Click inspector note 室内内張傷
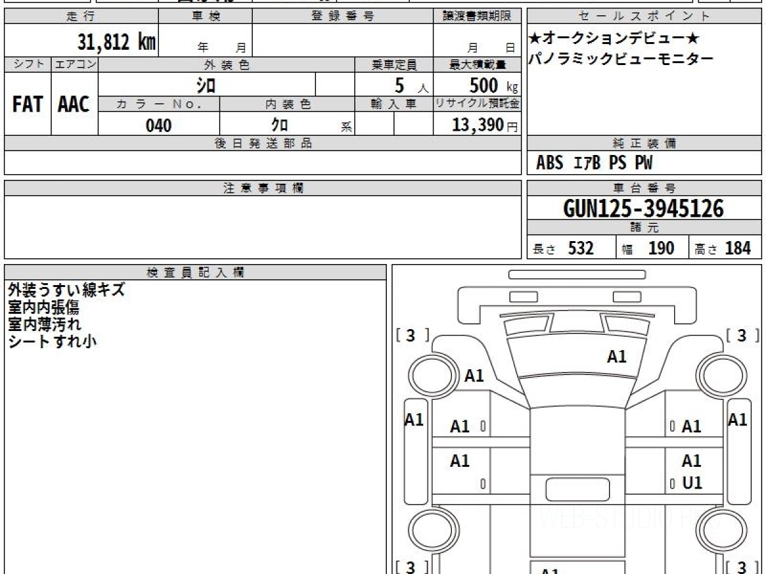766x574 pixels. click(x=43, y=307)
